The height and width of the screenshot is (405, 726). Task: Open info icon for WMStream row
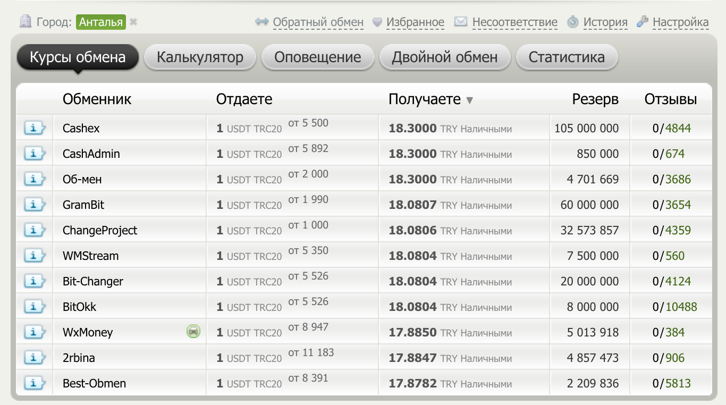pos(34,255)
